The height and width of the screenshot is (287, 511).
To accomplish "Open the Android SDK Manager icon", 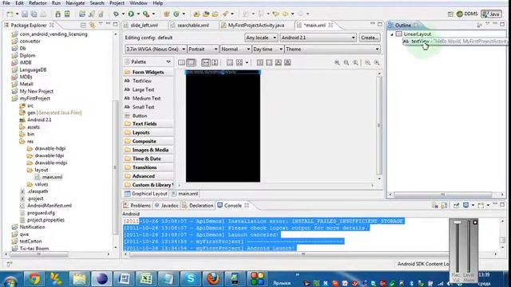I will [x=57, y=14].
